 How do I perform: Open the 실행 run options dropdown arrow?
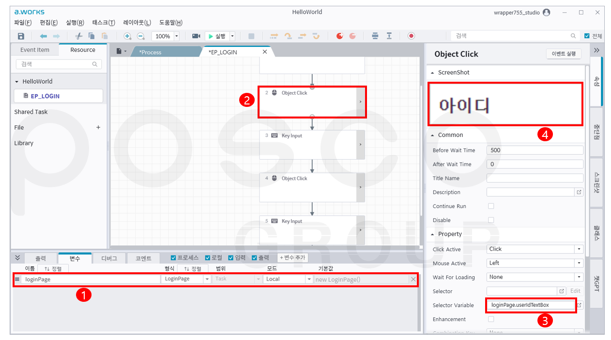232,36
